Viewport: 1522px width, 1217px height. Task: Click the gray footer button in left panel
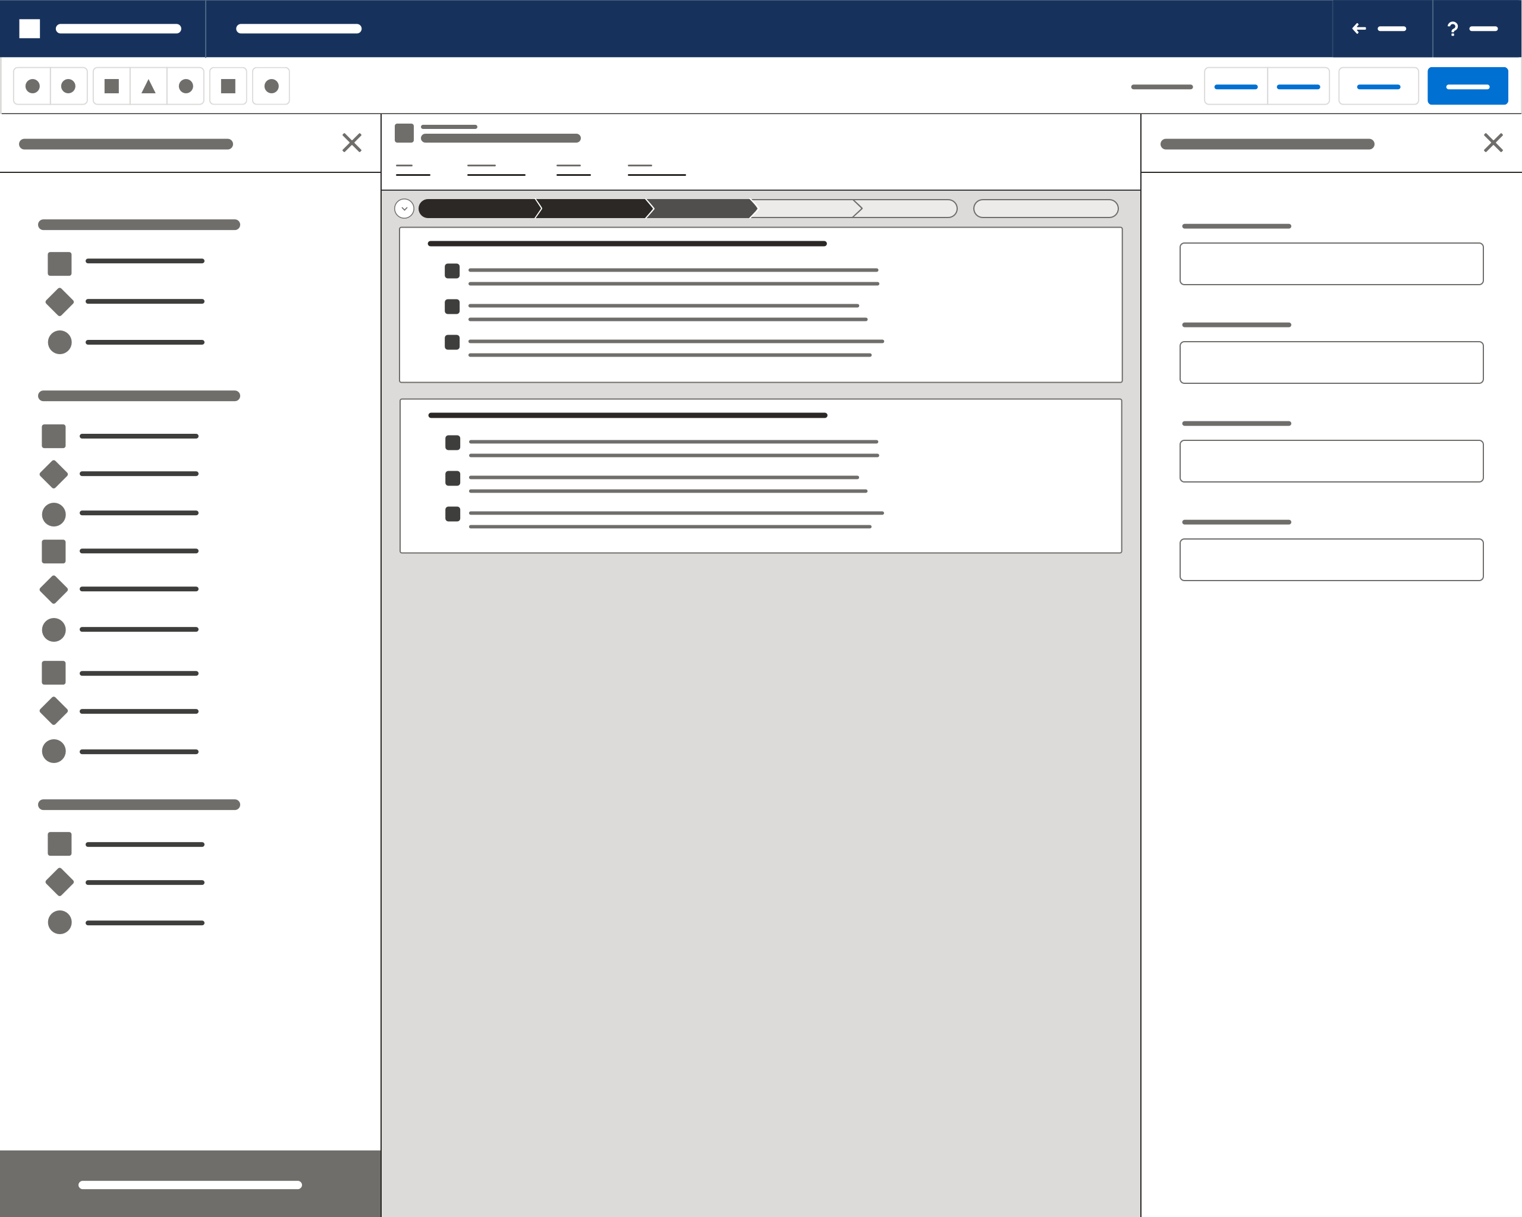190,1184
